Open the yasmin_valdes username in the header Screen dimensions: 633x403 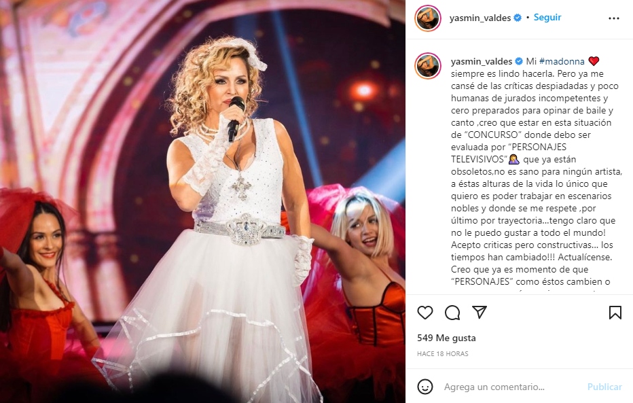click(480, 18)
